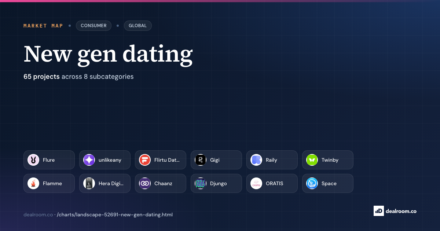This screenshot has height=231, width=440.
Task: Open the Raily company name
Action: click(x=271, y=160)
